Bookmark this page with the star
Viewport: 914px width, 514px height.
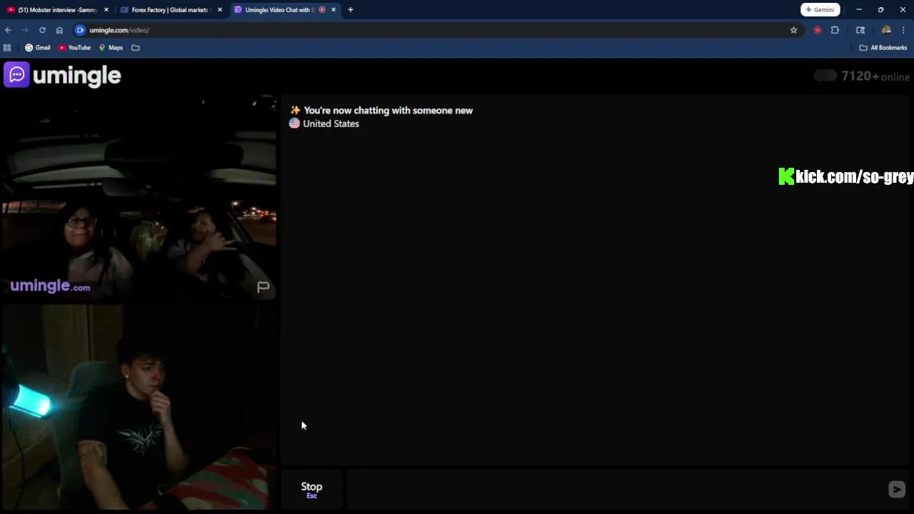point(793,30)
